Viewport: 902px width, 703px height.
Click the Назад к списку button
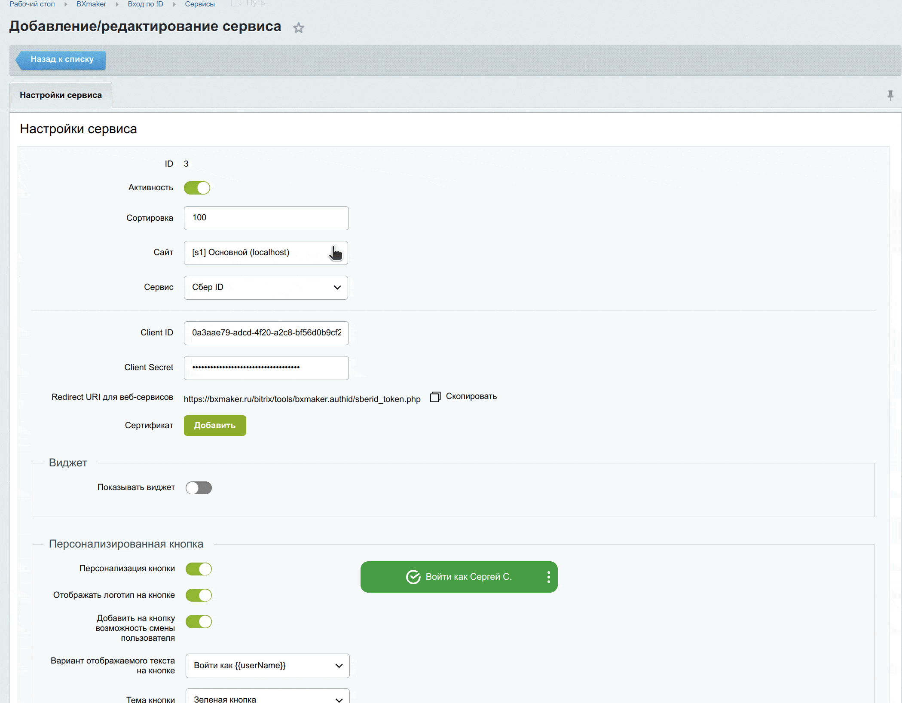tap(61, 59)
